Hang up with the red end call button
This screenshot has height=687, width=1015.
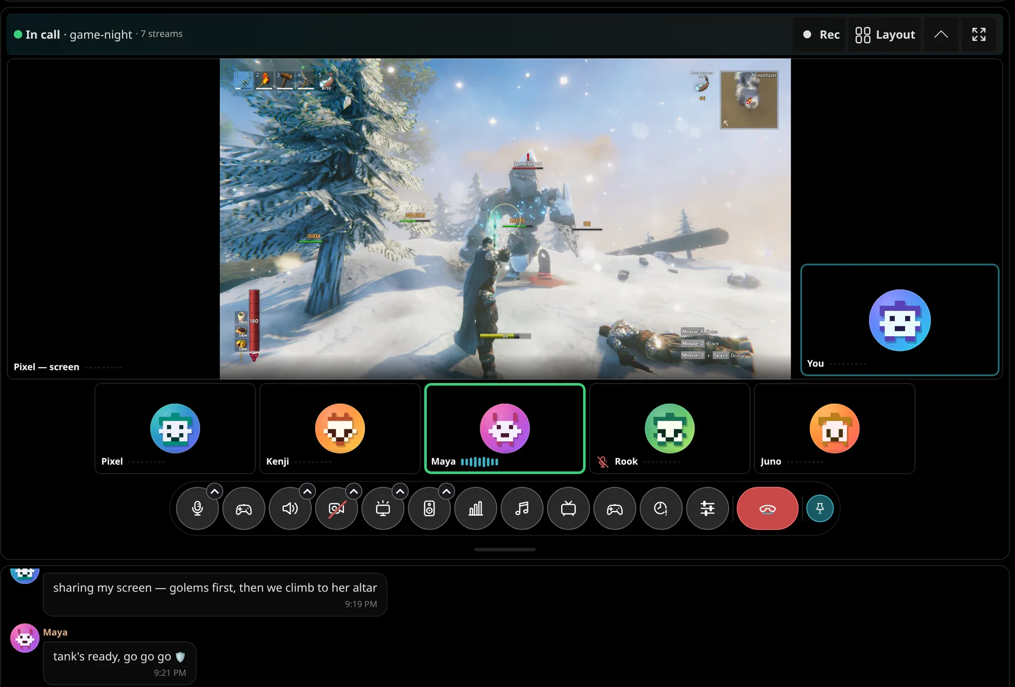pos(767,509)
